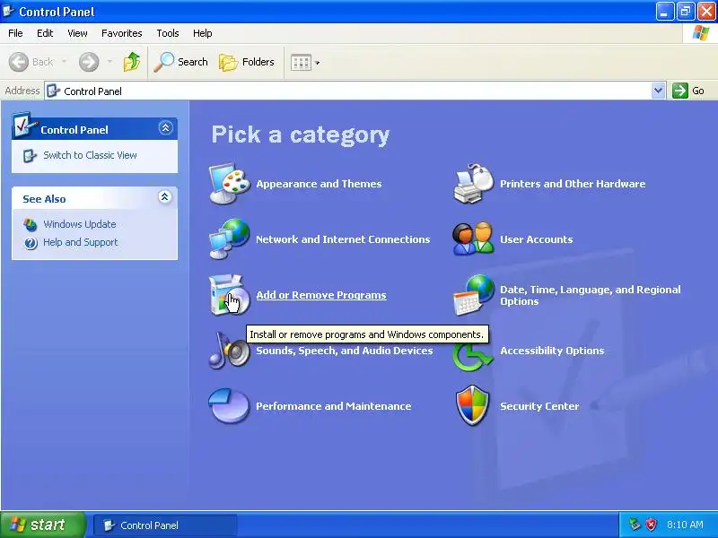The height and width of the screenshot is (538, 718).
Task: Open the Tools menu
Action: coord(168,33)
